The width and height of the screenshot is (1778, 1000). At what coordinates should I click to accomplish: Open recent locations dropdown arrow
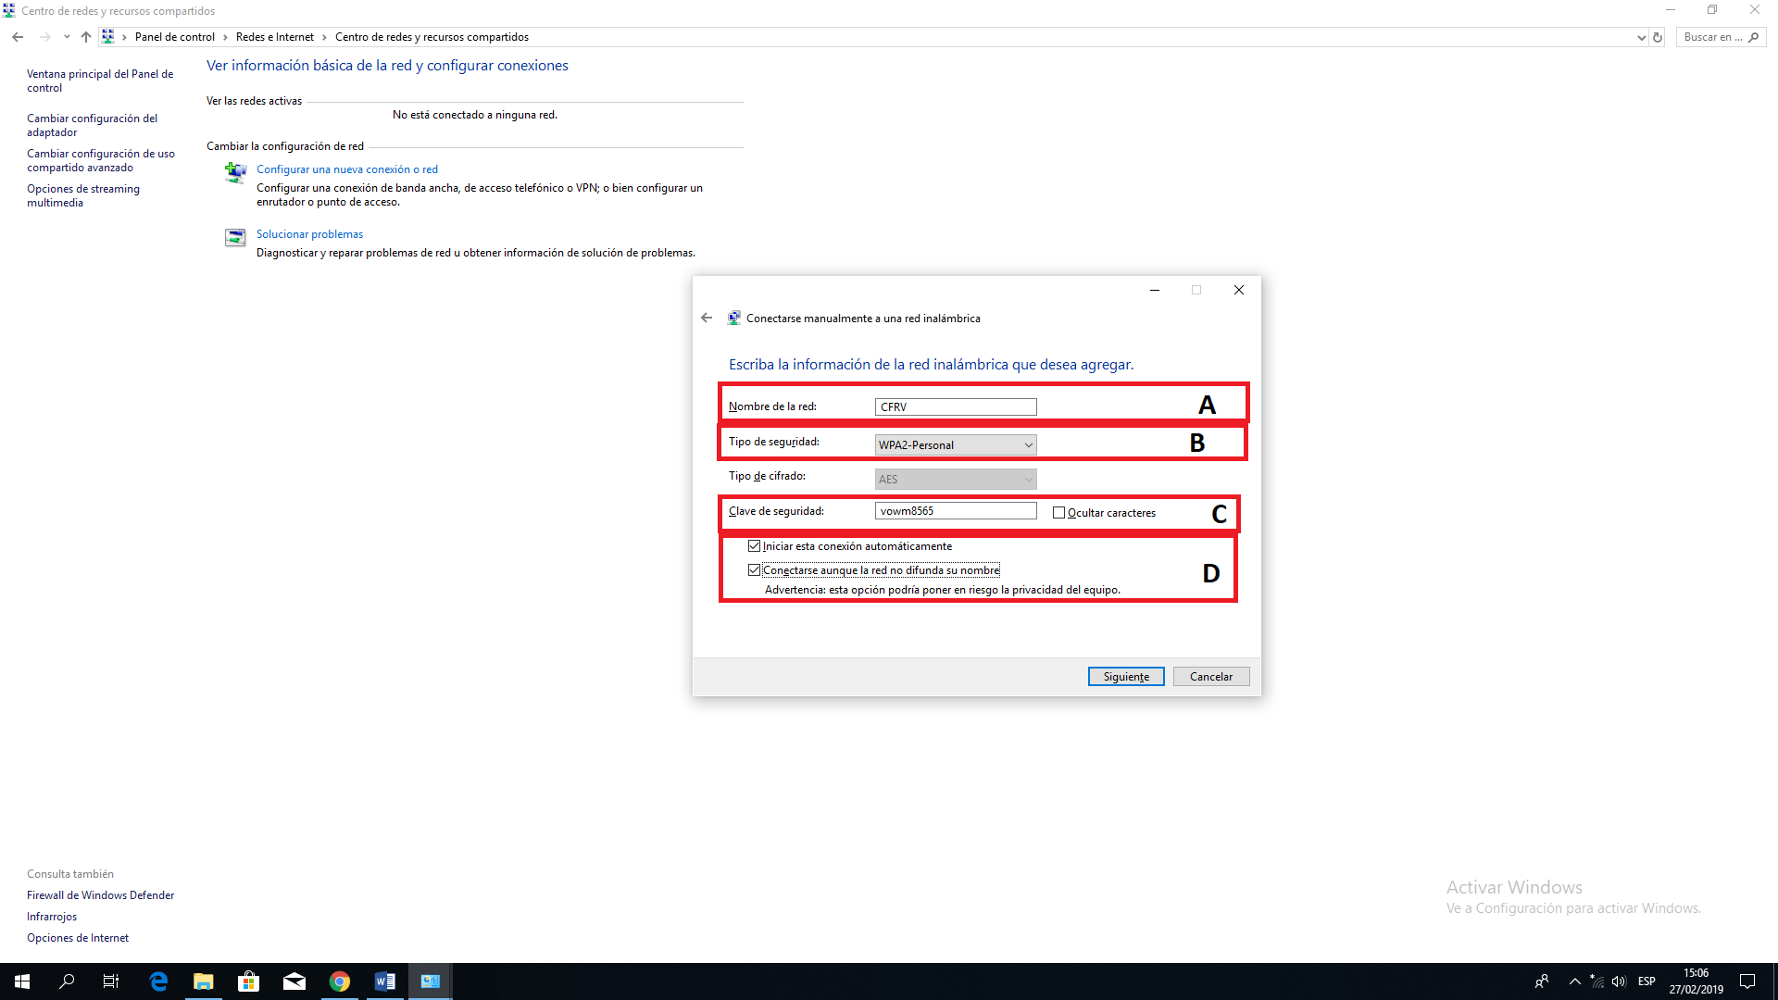pyautogui.click(x=67, y=37)
